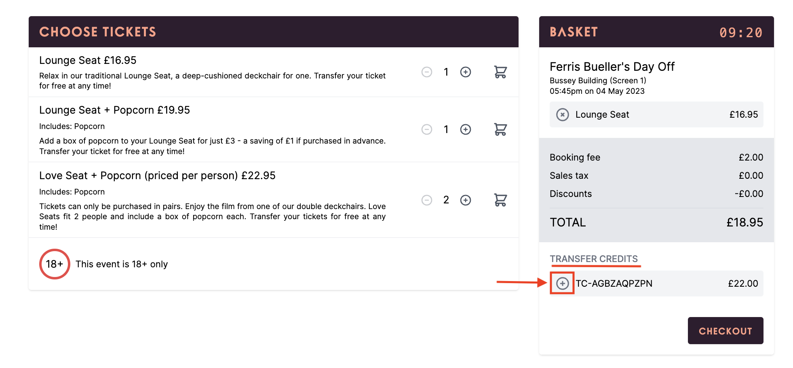Increase Lounge Seat + Popcorn quantity
This screenshot has height=368, width=793.
pos(466,129)
